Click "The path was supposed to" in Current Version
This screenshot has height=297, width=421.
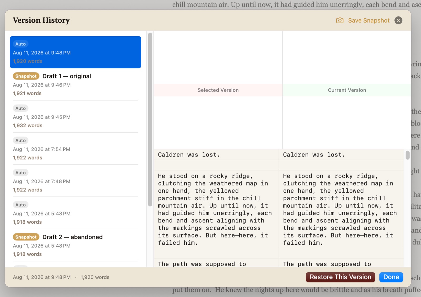tap(327, 264)
